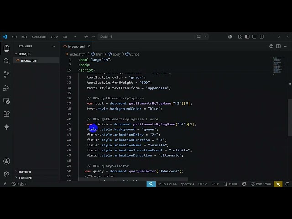Screen dimensions: 292x219
Task: Click the editor vertical scrollbar
Action: coord(290,118)
